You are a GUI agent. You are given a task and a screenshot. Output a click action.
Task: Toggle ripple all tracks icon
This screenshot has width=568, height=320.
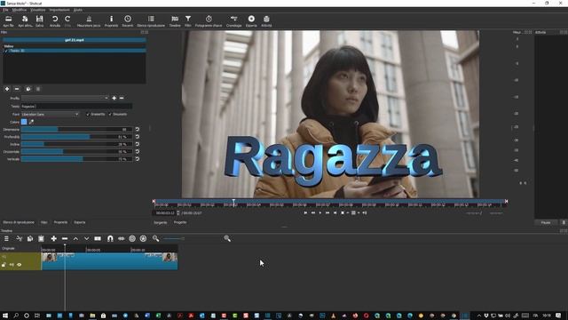pyautogui.click(x=143, y=238)
